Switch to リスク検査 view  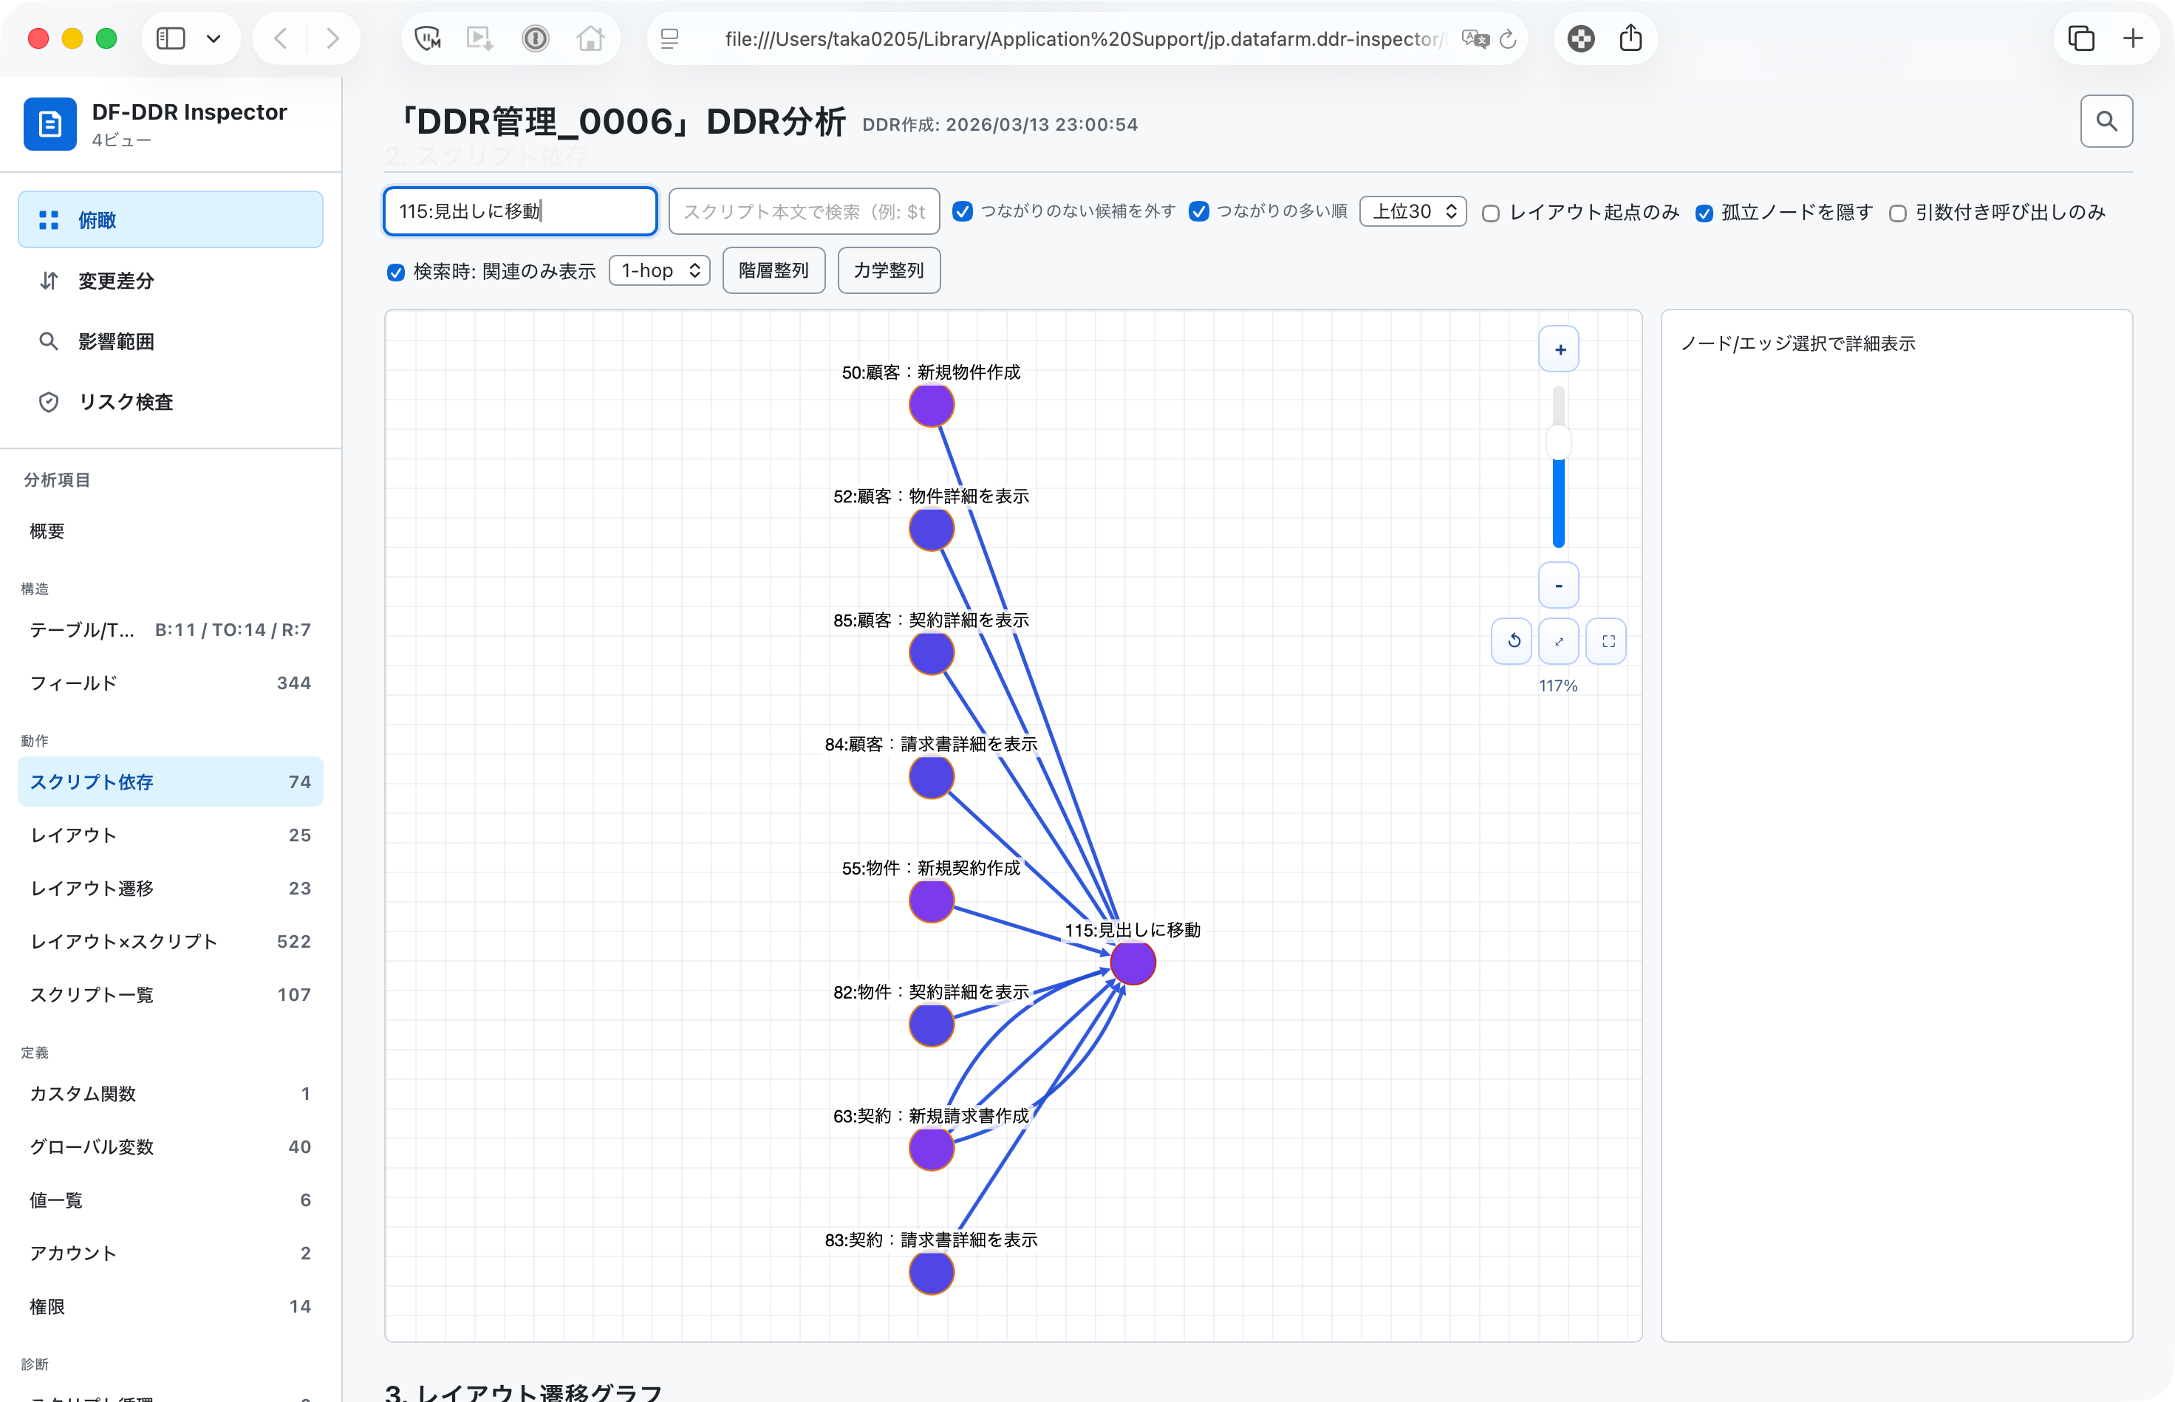(170, 402)
